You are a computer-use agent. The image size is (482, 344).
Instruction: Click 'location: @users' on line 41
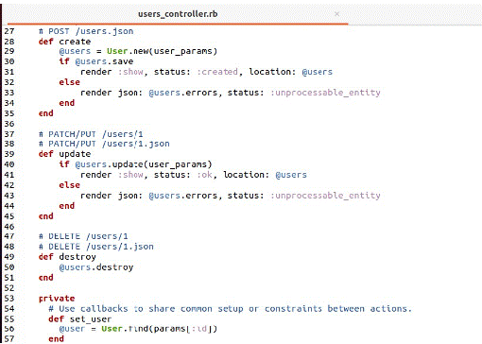coord(265,175)
